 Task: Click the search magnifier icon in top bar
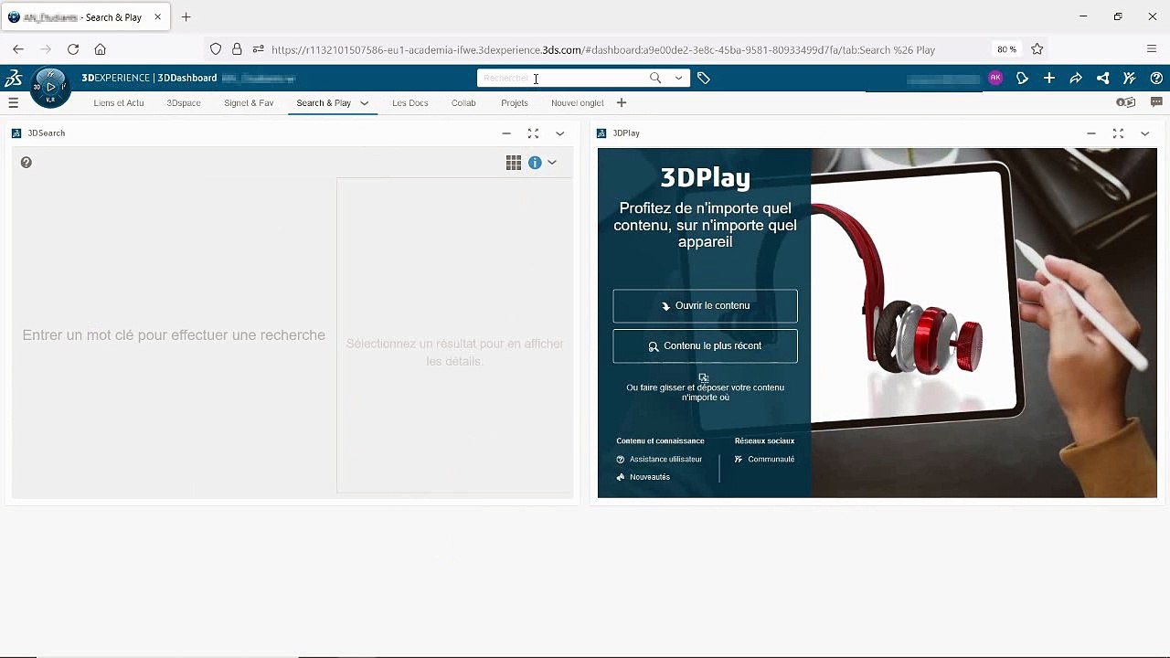655,78
